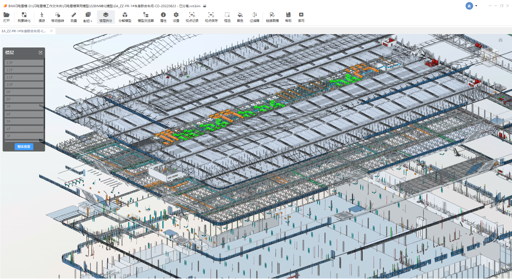Click the 打开 (Open) toolbar icon
This screenshot has width=512, height=279.
(6, 17)
